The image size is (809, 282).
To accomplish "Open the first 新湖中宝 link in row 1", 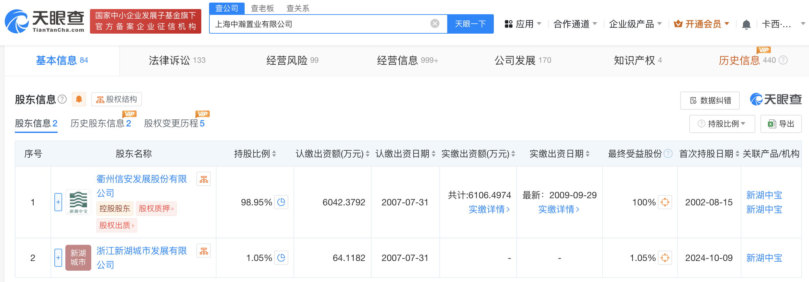I will coord(764,195).
